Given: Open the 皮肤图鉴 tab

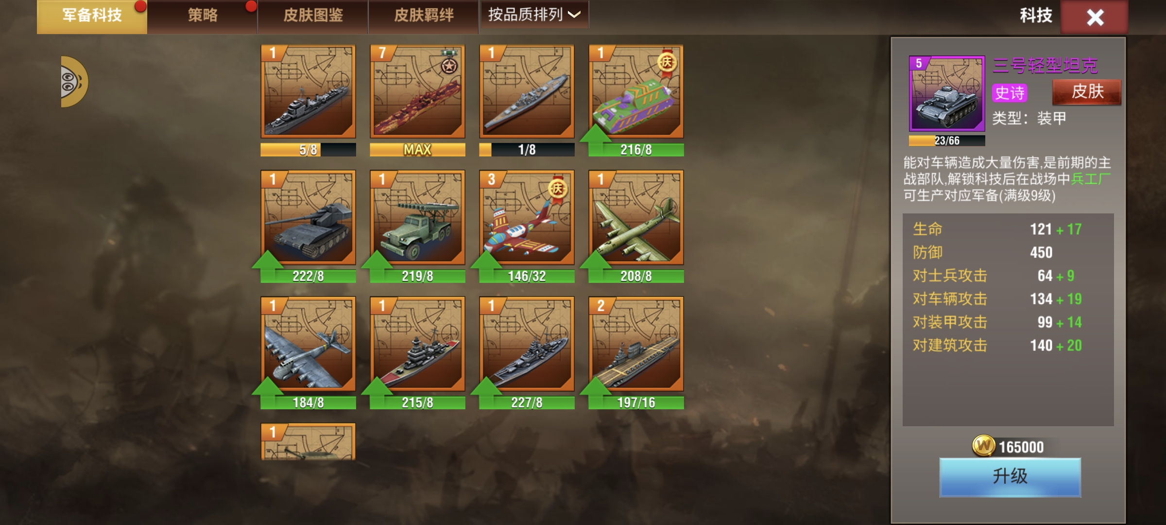Looking at the screenshot, I should pyautogui.click(x=313, y=16).
